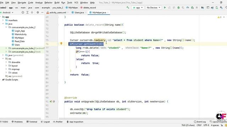Screen dimensions: 227x127
Task: Open the Build menu
Action: pyautogui.click(x=57, y=2)
